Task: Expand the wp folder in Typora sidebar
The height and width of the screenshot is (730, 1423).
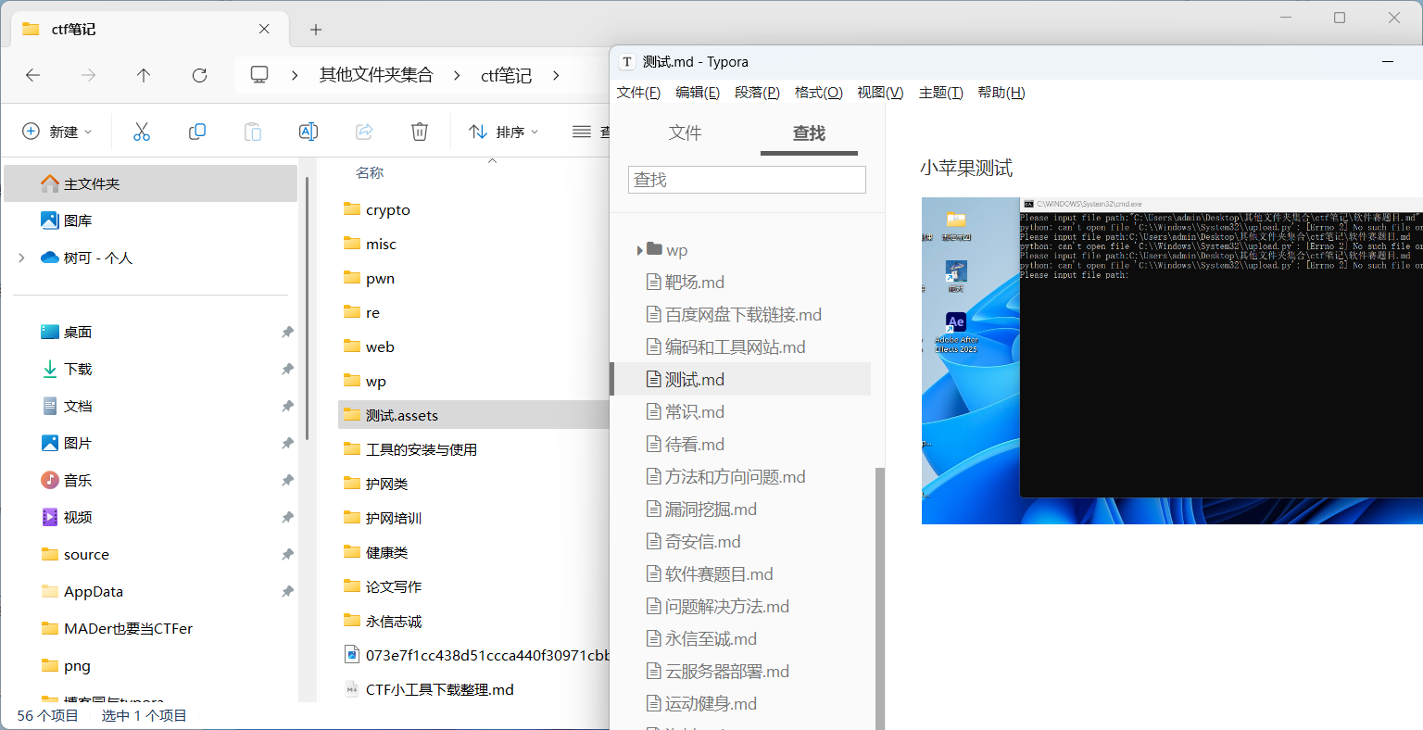Action: click(639, 250)
